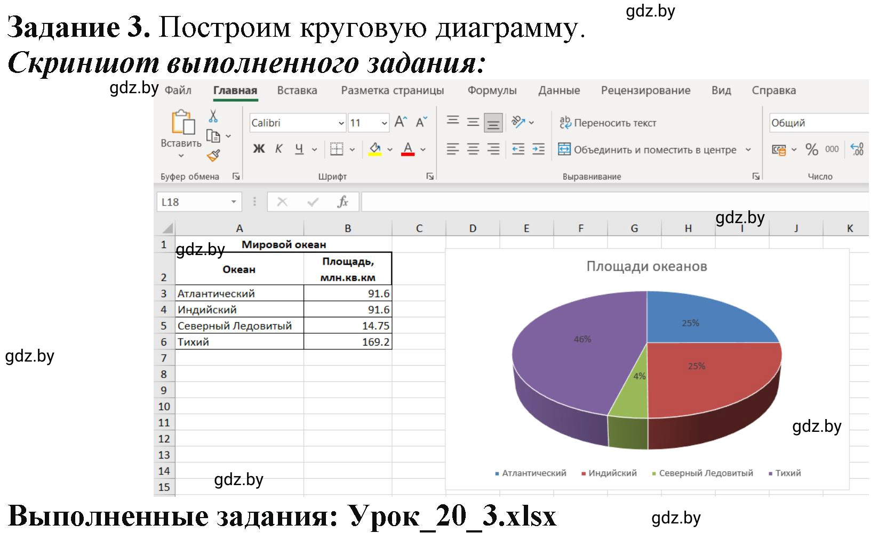Decrease indent

(518, 149)
